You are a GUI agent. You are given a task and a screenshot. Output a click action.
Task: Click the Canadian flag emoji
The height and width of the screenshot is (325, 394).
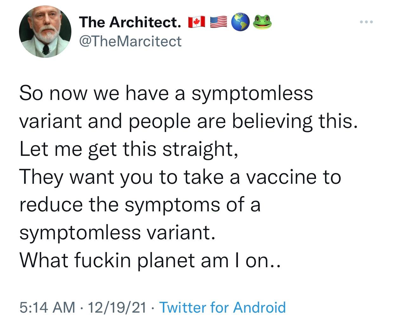[x=195, y=23]
